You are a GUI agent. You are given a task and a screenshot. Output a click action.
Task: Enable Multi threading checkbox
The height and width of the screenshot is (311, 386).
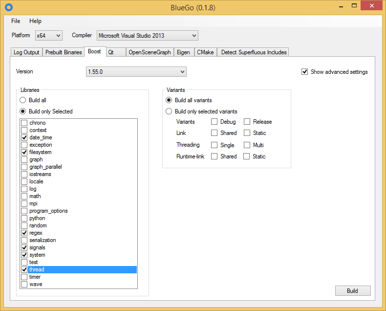pos(247,145)
